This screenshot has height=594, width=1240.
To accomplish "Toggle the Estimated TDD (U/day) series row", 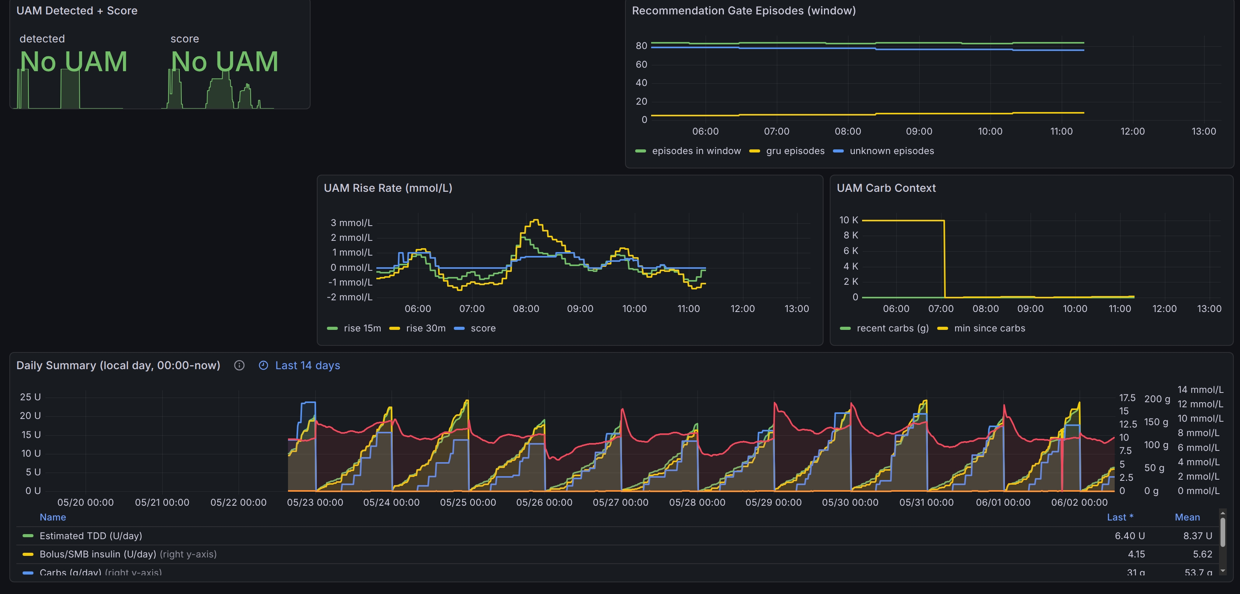I will coord(91,536).
